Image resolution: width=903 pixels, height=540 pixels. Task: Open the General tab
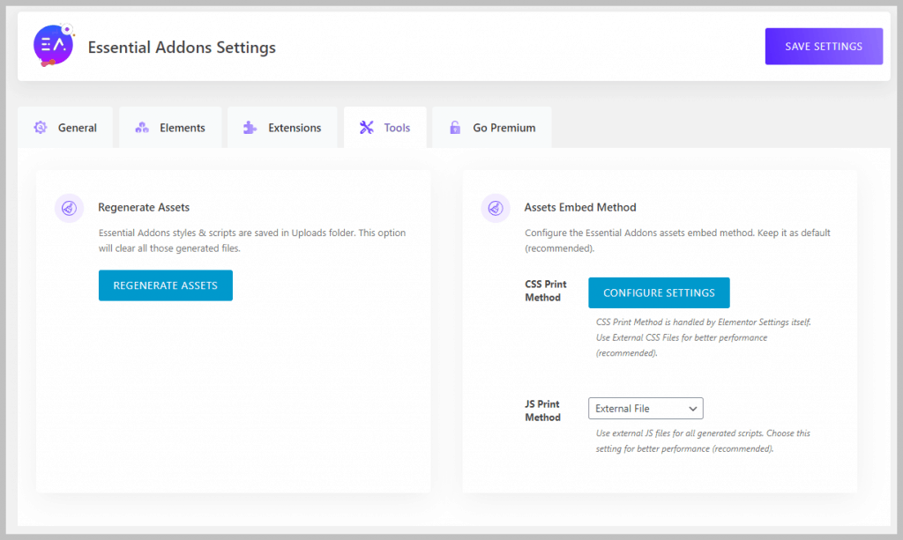pos(65,128)
